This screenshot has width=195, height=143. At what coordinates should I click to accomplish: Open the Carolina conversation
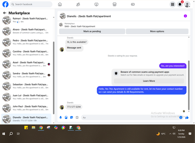(27, 53)
